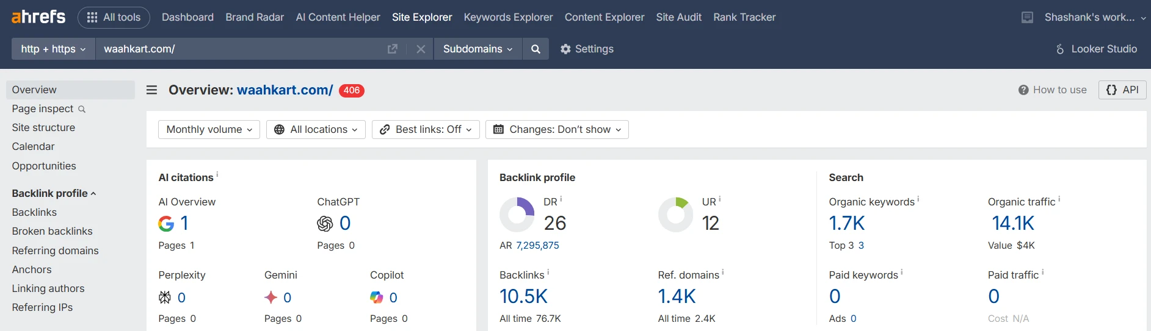Open the URL in a new tab icon
The width and height of the screenshot is (1151, 331).
coord(393,49)
